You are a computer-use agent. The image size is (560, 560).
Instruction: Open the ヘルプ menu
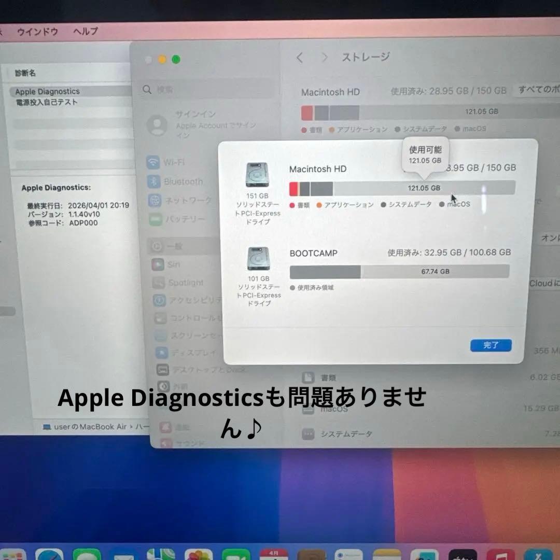(x=86, y=32)
